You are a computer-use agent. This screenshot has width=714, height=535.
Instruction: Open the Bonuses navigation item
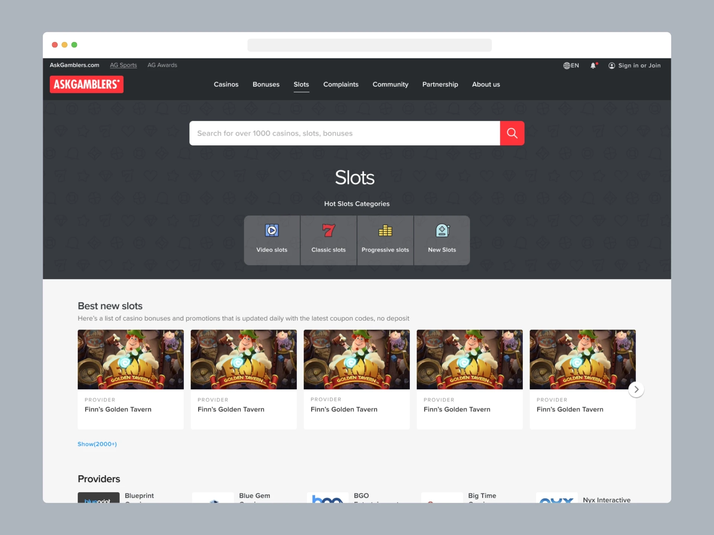click(x=266, y=84)
